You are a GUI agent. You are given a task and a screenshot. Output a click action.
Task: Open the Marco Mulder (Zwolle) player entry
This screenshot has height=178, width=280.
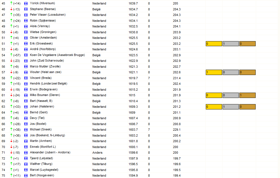(x=45, y=66)
